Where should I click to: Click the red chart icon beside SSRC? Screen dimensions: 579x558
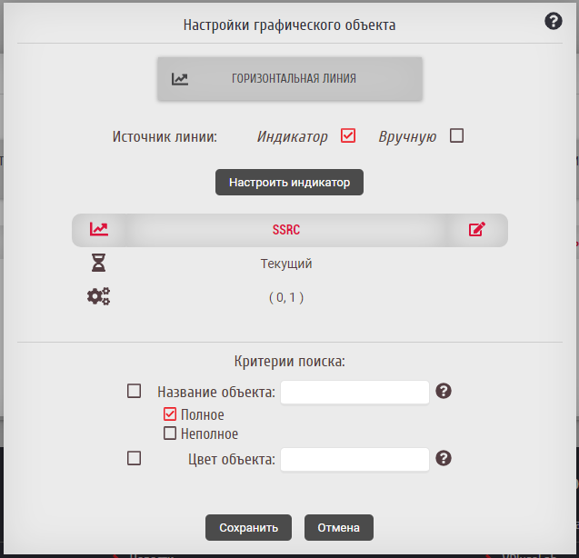tap(98, 230)
